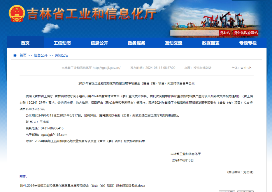Viewport: 272px width, 192px height.
Task: Click the search text input field
Action: coord(194,33)
